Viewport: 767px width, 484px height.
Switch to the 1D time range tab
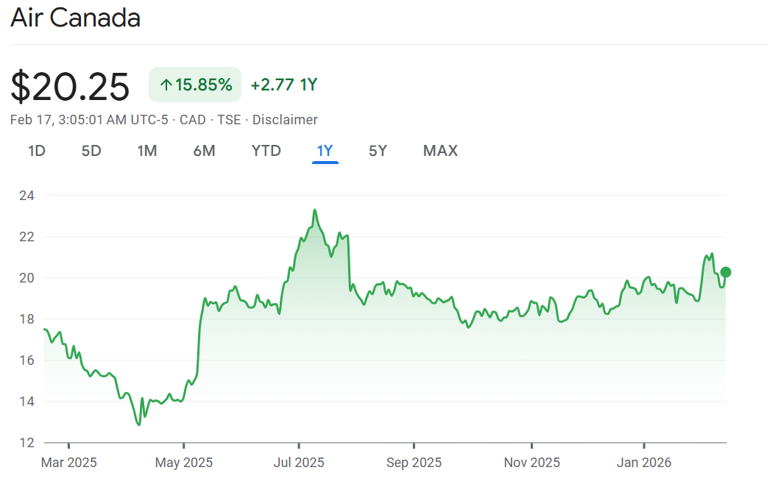coord(37,151)
